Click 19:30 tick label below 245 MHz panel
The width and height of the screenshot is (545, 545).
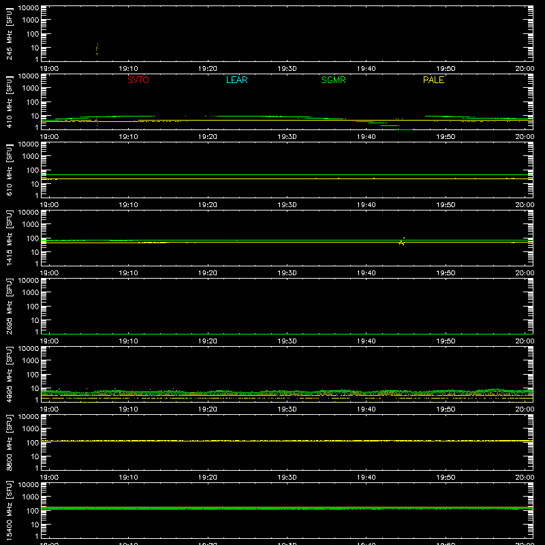pyautogui.click(x=287, y=69)
